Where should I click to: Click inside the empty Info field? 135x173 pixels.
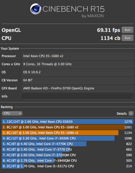pyautogui.click(x=77, y=96)
